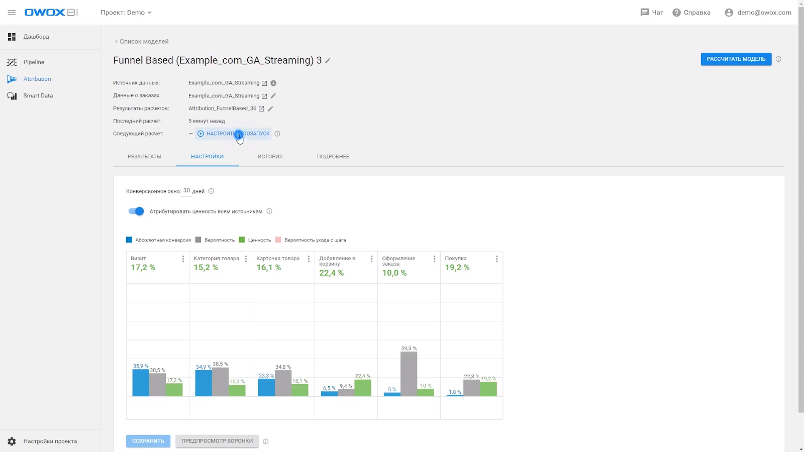Open Настройки проекта gear in sidebar
The width and height of the screenshot is (804, 452).
coord(12,441)
